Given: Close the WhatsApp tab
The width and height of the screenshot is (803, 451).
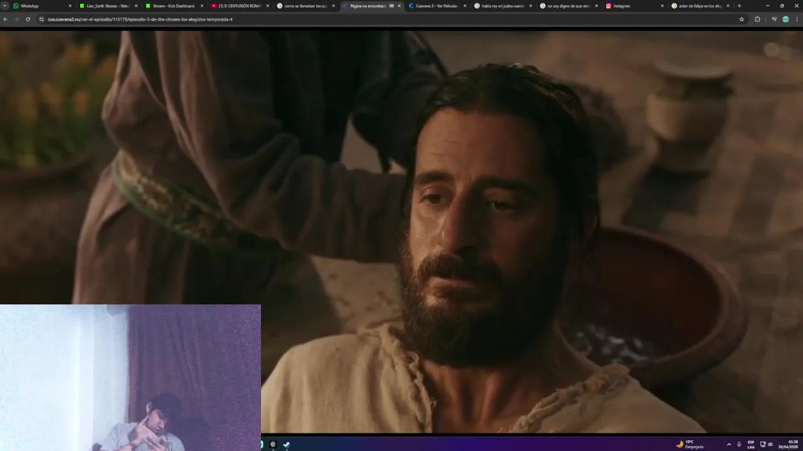Looking at the screenshot, I should coord(70,6).
